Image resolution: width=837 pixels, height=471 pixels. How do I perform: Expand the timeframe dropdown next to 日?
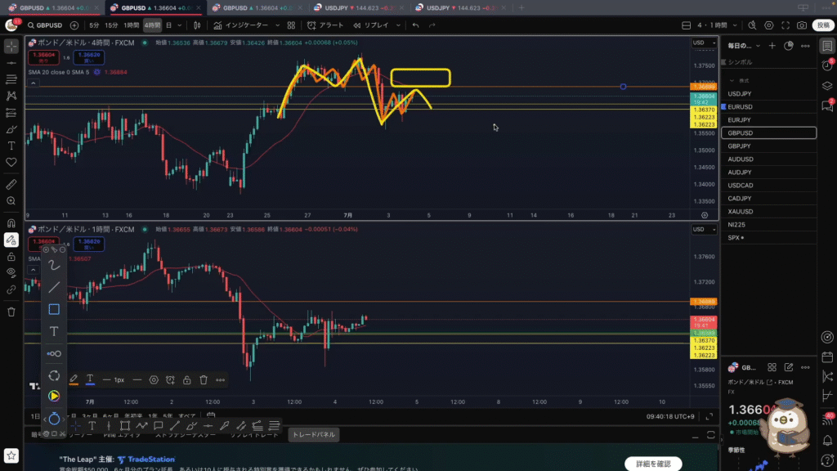point(180,25)
